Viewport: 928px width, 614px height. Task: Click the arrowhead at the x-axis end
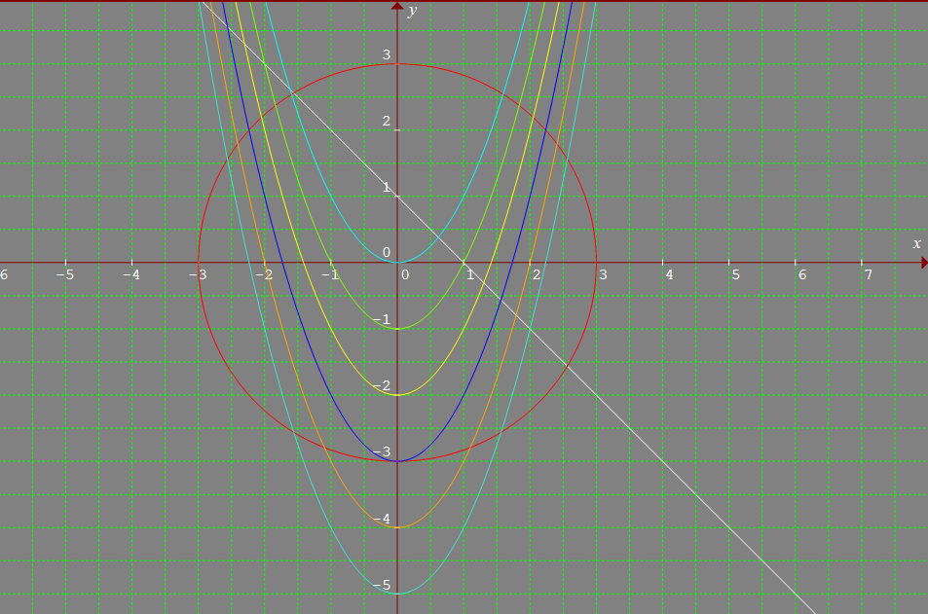[x=924, y=262]
